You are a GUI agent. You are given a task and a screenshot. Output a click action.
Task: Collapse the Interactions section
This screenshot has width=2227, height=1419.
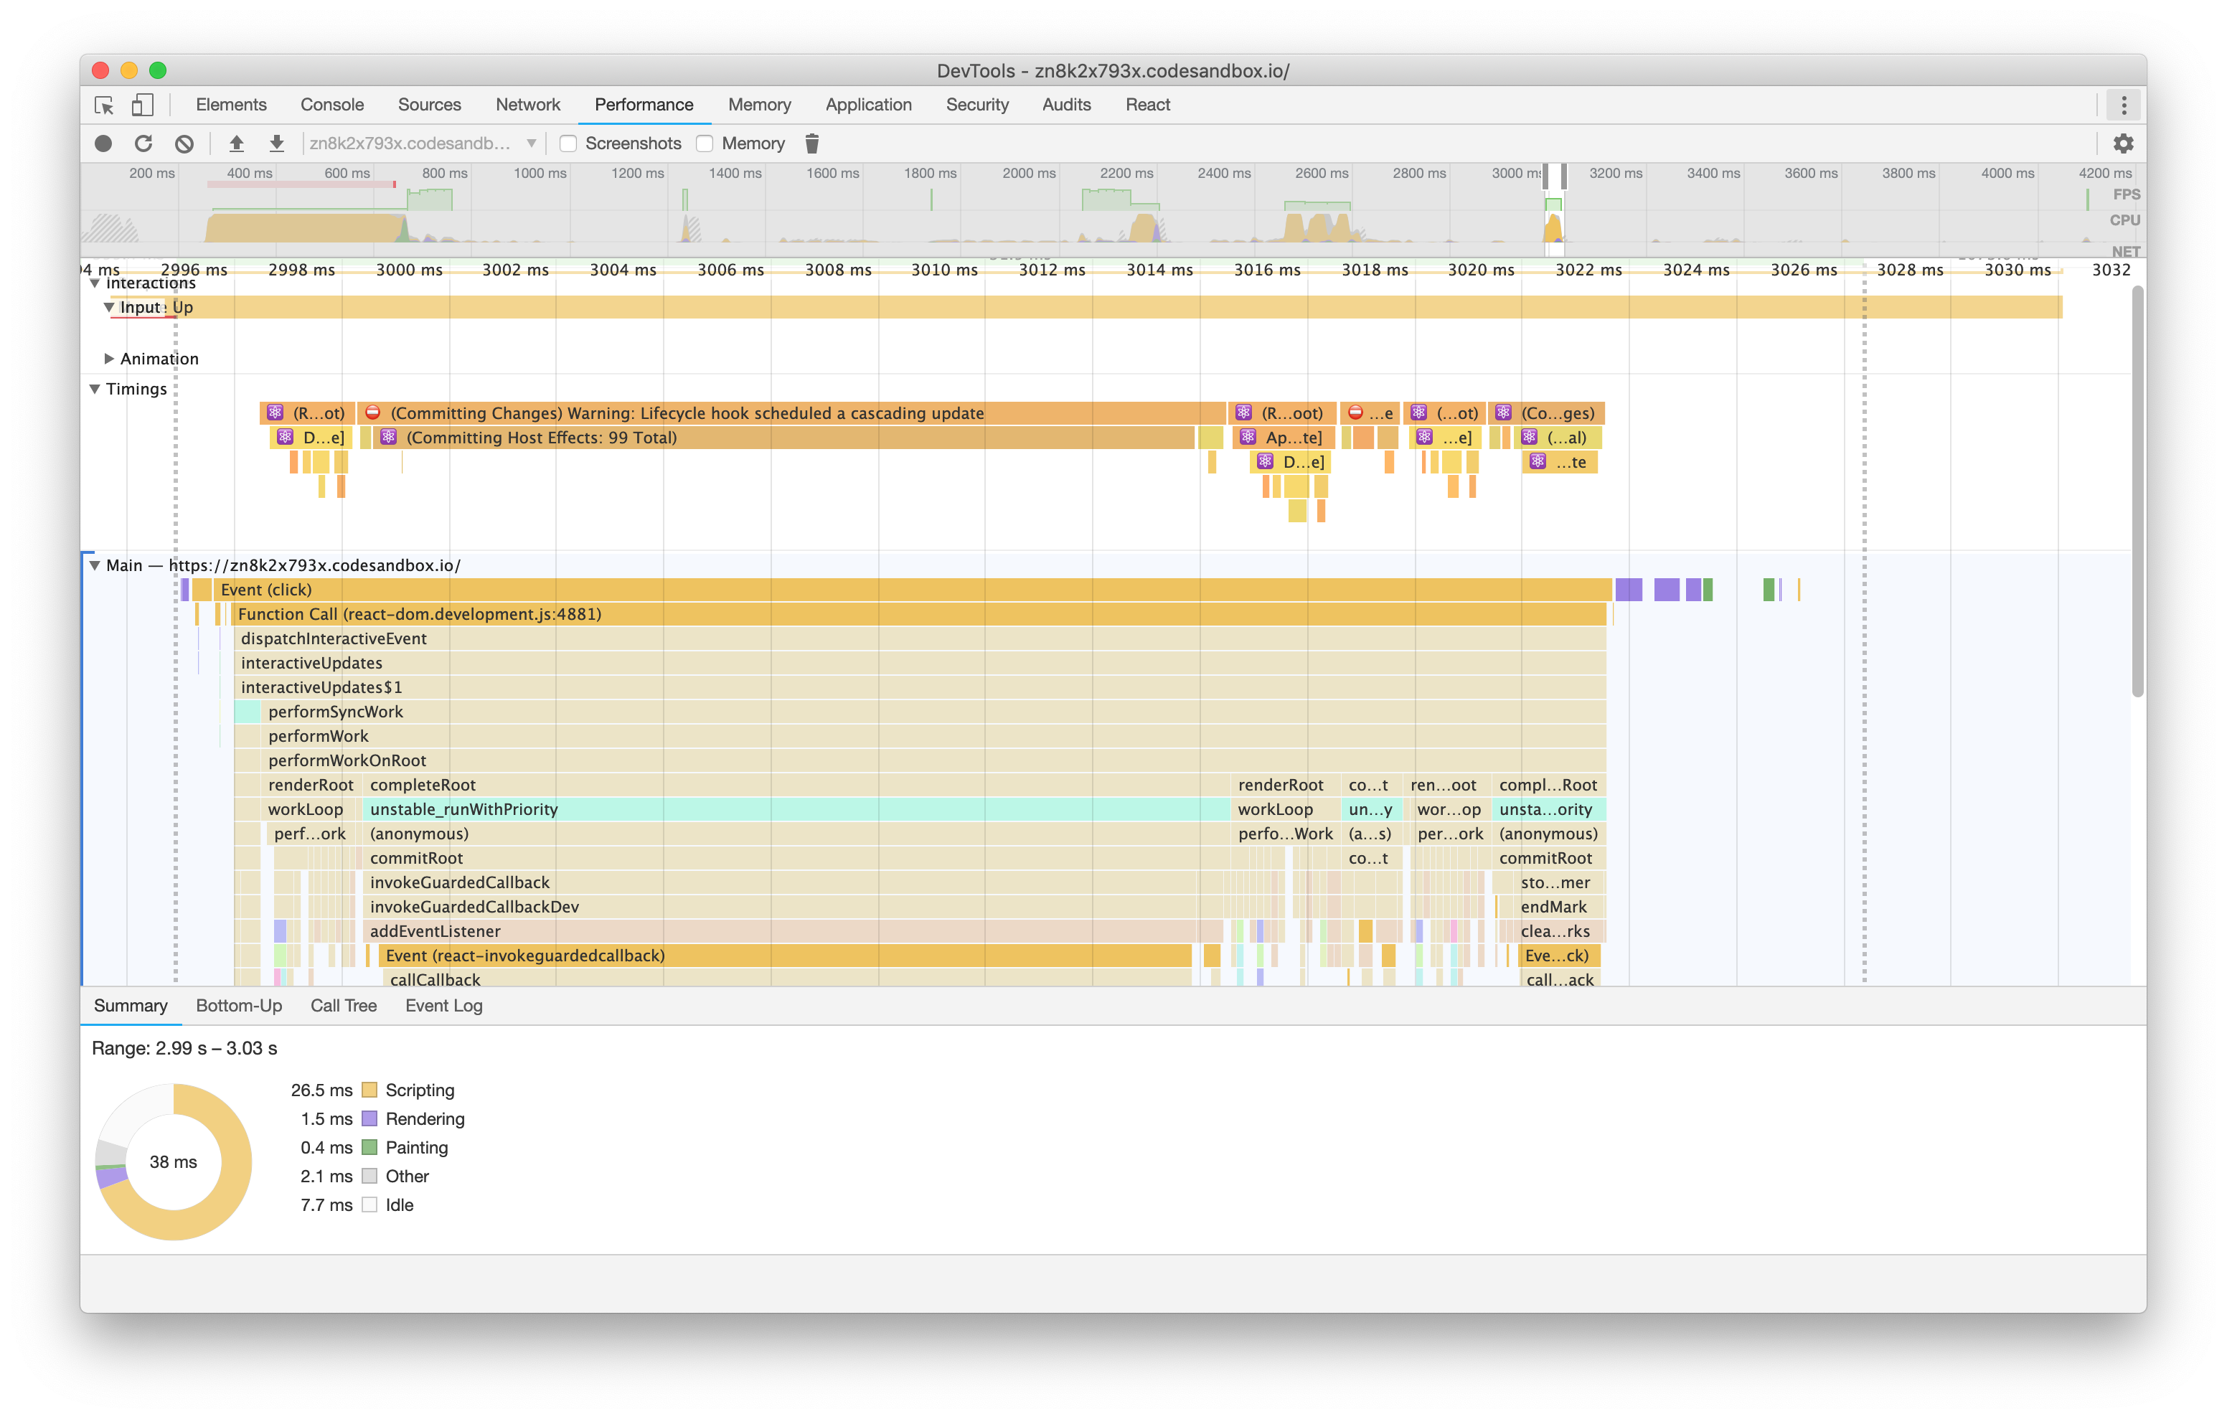[96, 282]
